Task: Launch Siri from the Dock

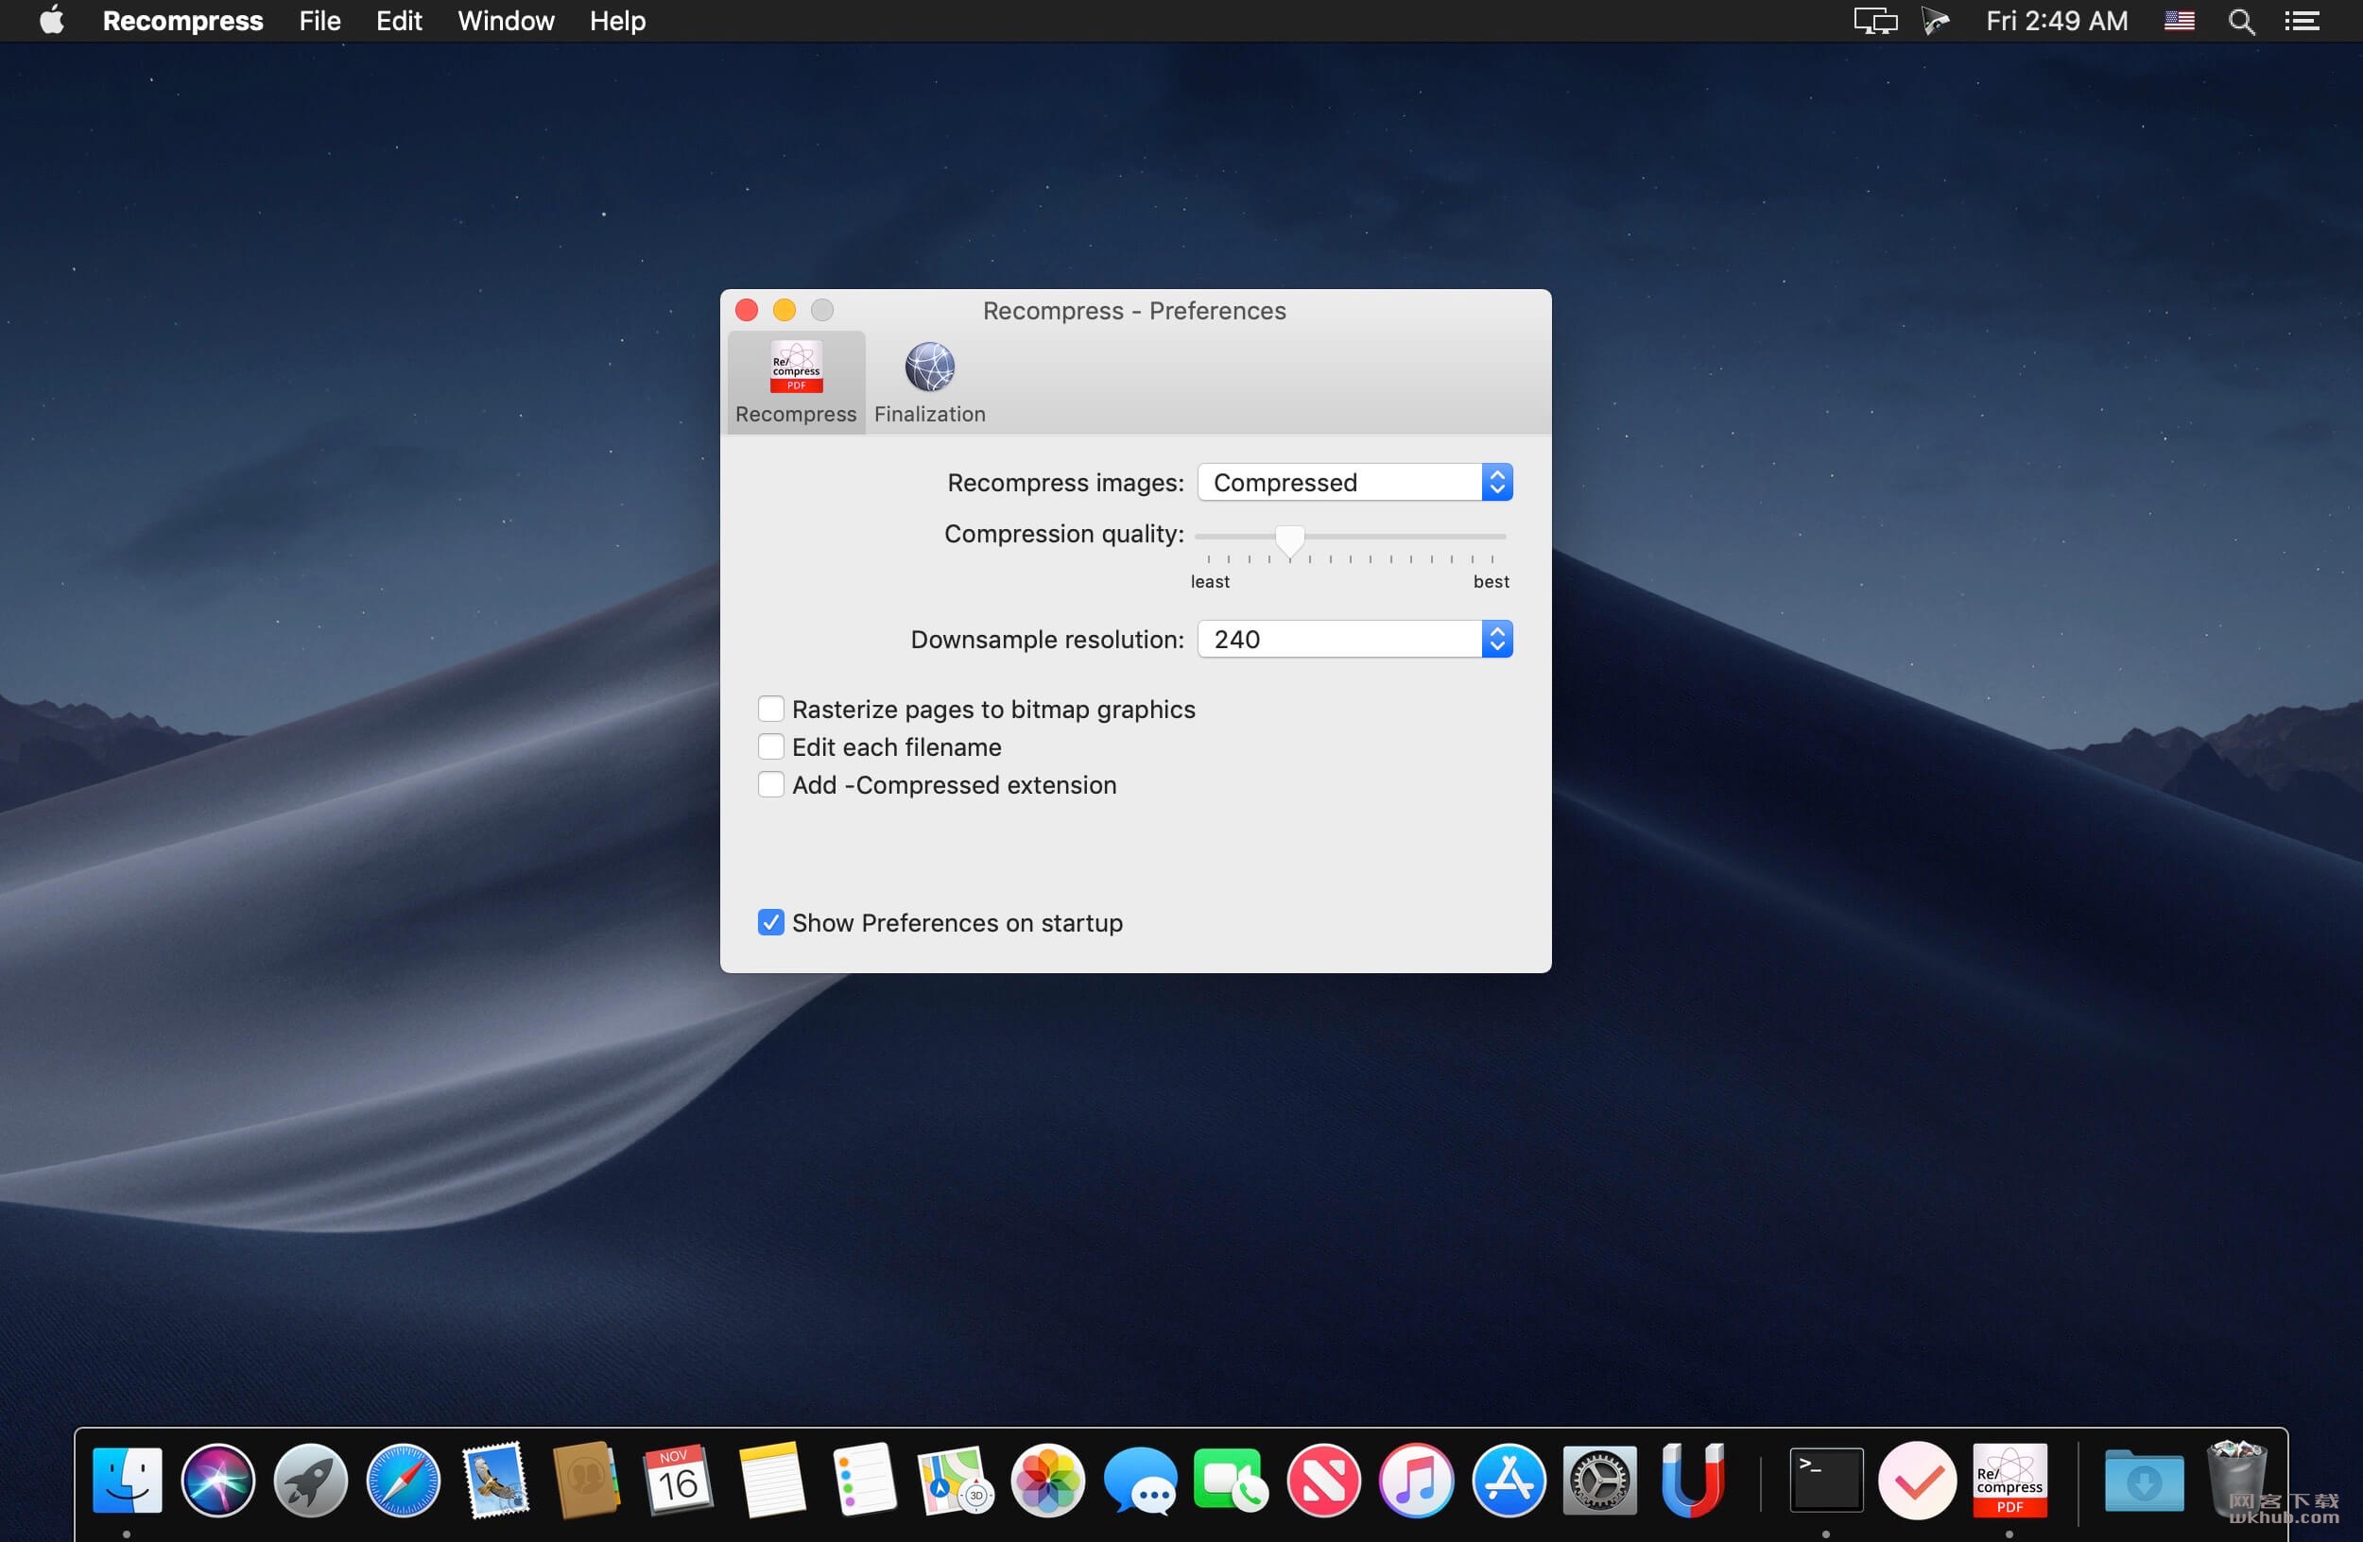Action: pos(217,1480)
